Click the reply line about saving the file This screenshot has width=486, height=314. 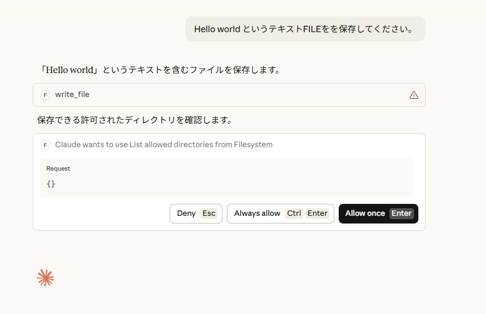point(161,70)
